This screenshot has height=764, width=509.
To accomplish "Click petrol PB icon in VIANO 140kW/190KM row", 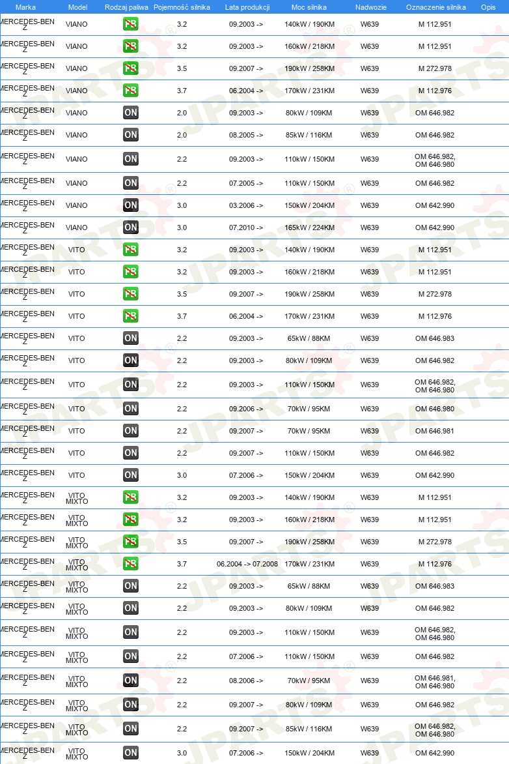I will click(x=130, y=24).
